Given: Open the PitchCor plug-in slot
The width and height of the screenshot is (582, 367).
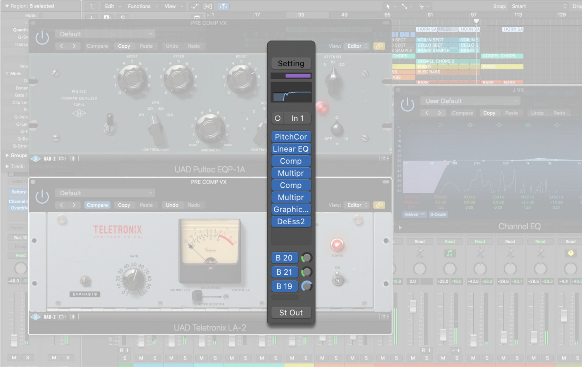Looking at the screenshot, I should (x=291, y=137).
